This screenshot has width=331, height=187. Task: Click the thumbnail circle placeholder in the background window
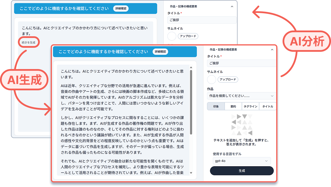tap(172, 36)
